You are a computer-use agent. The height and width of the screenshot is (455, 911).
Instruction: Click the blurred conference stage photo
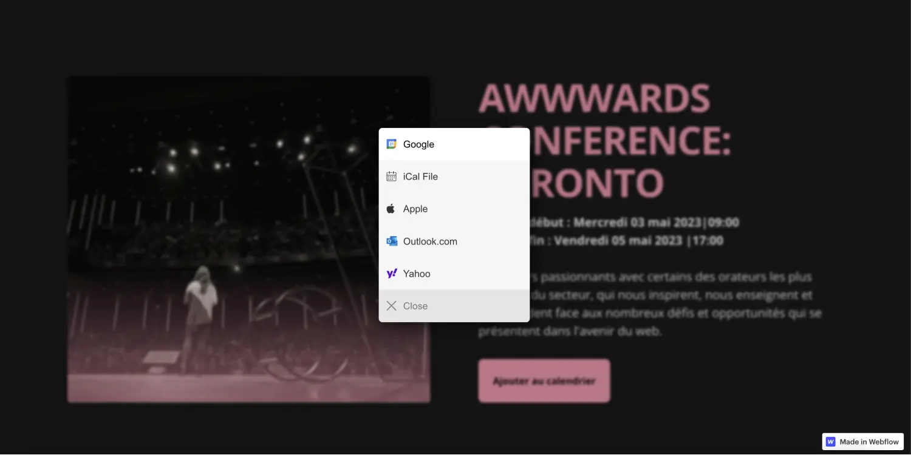(x=248, y=239)
